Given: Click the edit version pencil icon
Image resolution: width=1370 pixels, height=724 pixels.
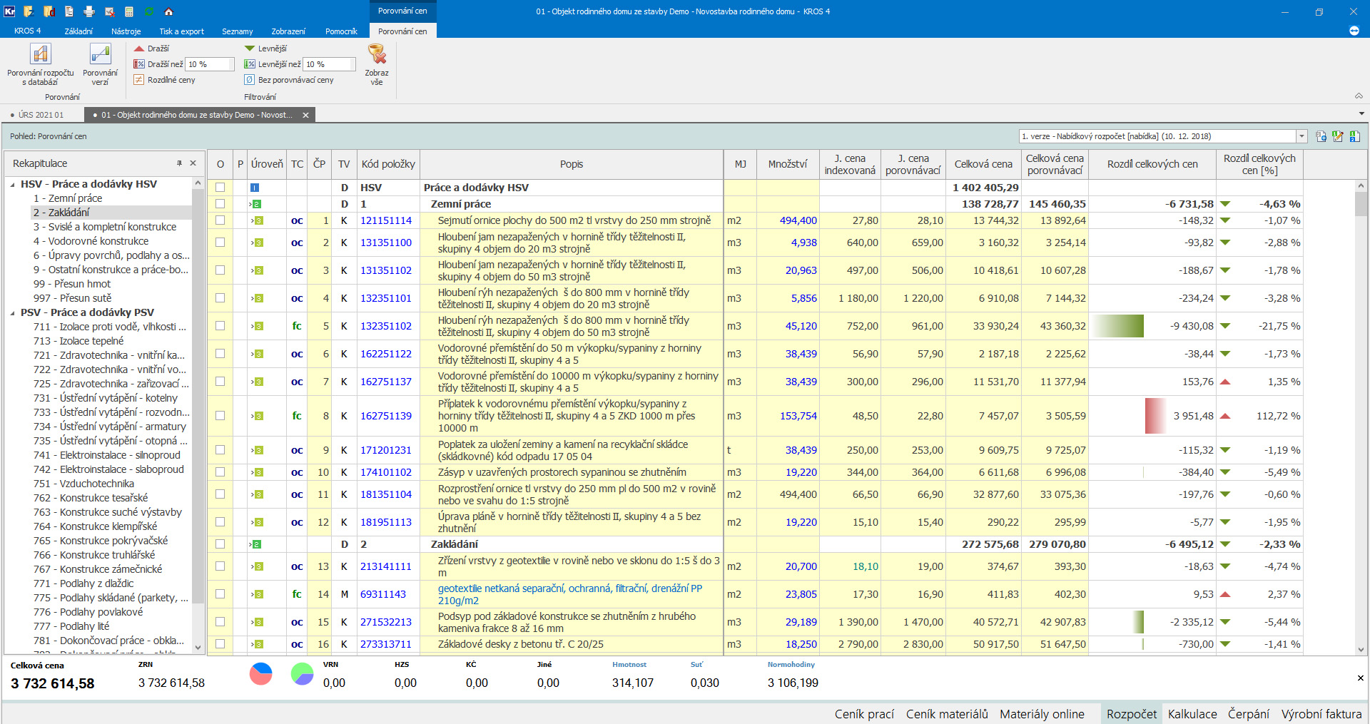Looking at the screenshot, I should tap(1337, 136).
